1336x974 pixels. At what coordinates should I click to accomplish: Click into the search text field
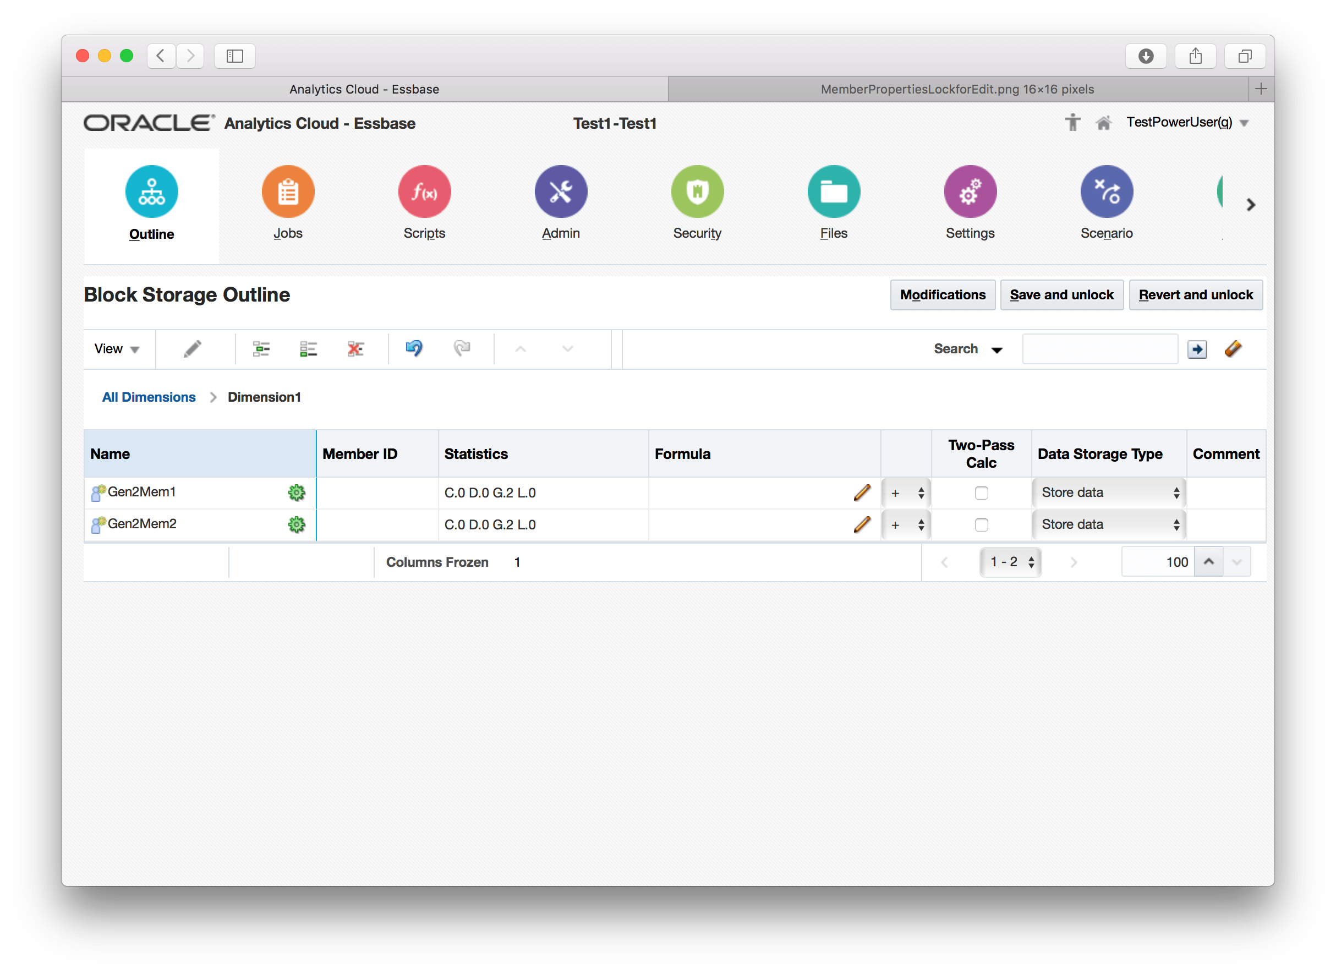tap(1099, 349)
